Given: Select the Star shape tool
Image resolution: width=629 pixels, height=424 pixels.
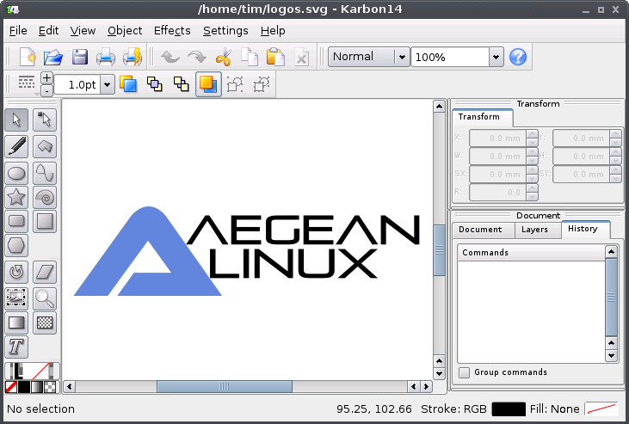Looking at the screenshot, I should coord(16,197).
